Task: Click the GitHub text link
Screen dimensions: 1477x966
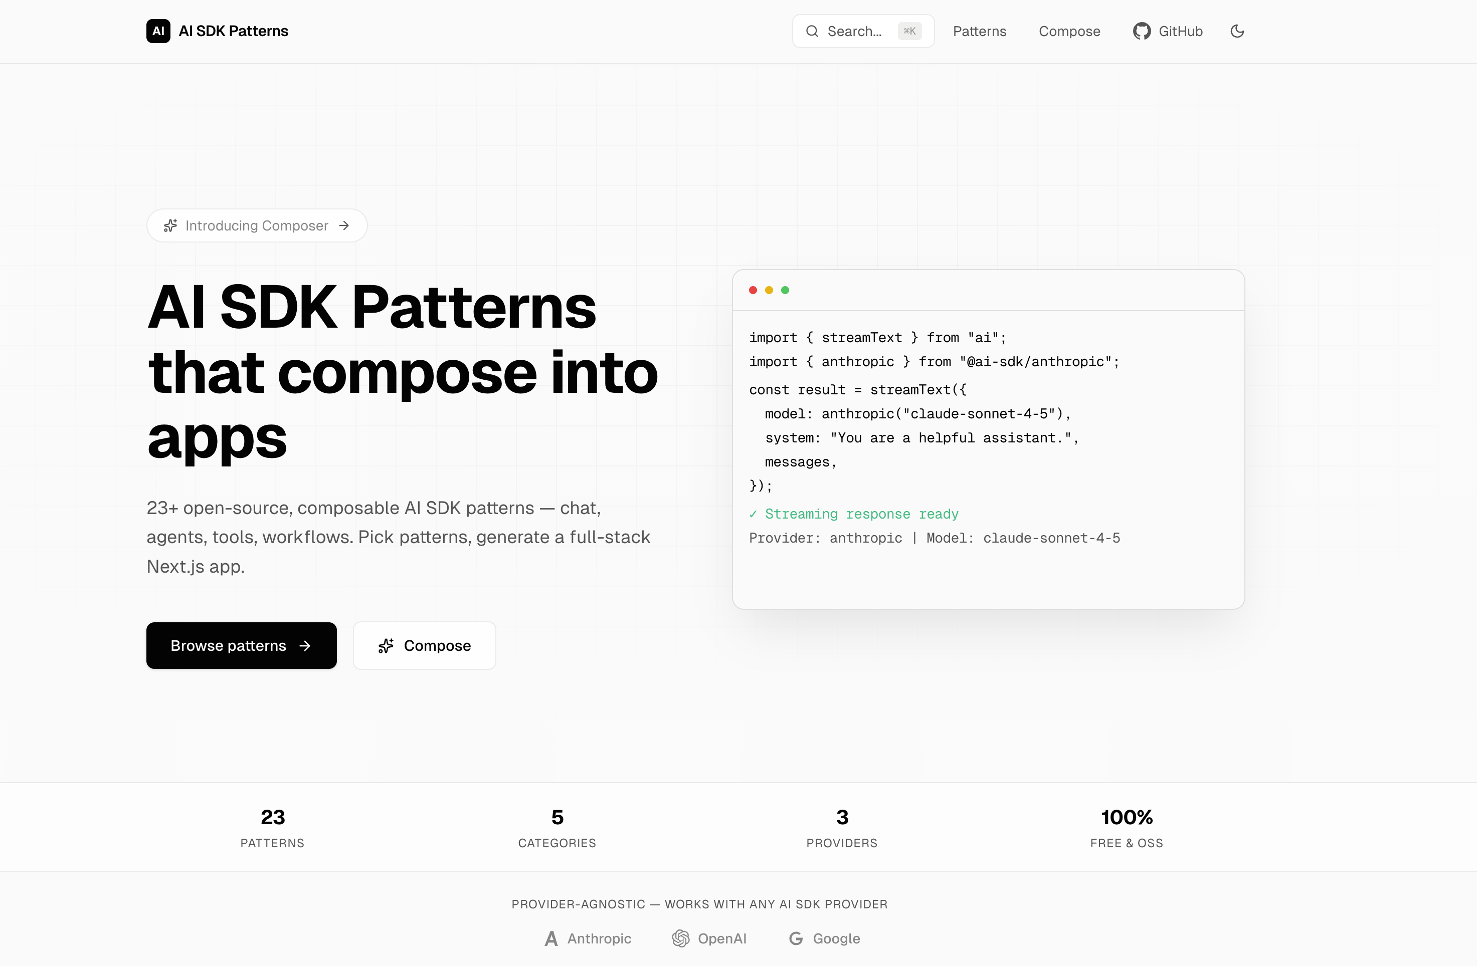Action: click(1180, 31)
